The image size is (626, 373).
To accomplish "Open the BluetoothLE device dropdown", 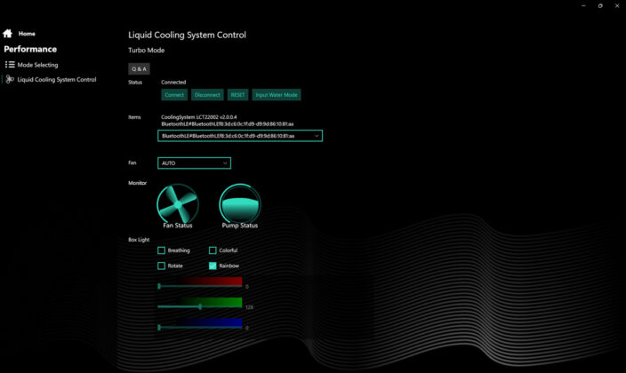I will pos(240,136).
